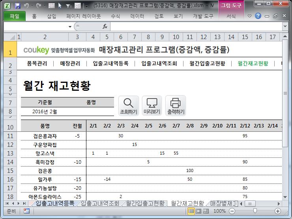Click the filter funnel icon
292x219 pixels.
[68, 6]
